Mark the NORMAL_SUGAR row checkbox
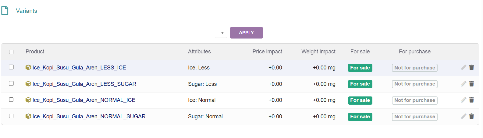The width and height of the screenshot is (483, 138). click(x=11, y=116)
